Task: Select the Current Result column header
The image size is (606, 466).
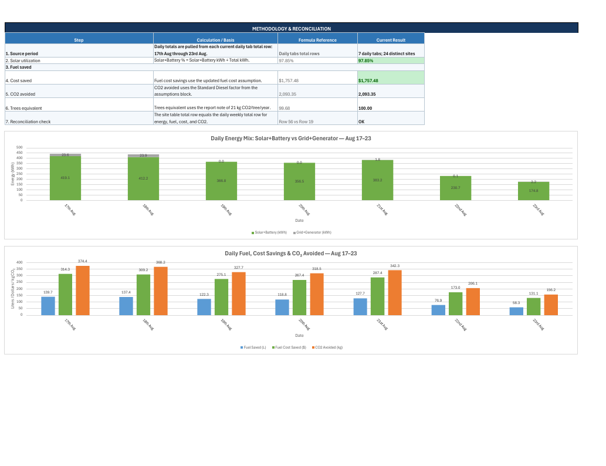Action: click(391, 38)
